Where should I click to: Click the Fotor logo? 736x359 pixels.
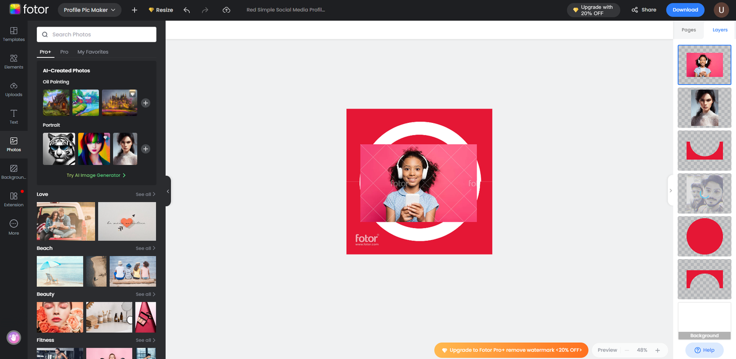click(29, 10)
